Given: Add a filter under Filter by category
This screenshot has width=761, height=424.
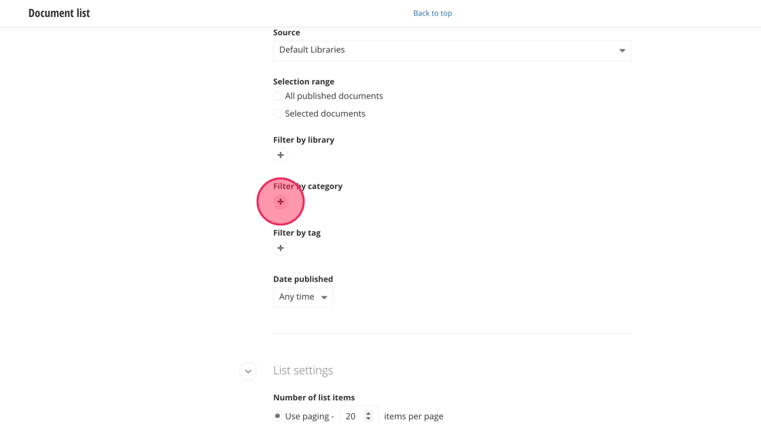Looking at the screenshot, I should (281, 201).
